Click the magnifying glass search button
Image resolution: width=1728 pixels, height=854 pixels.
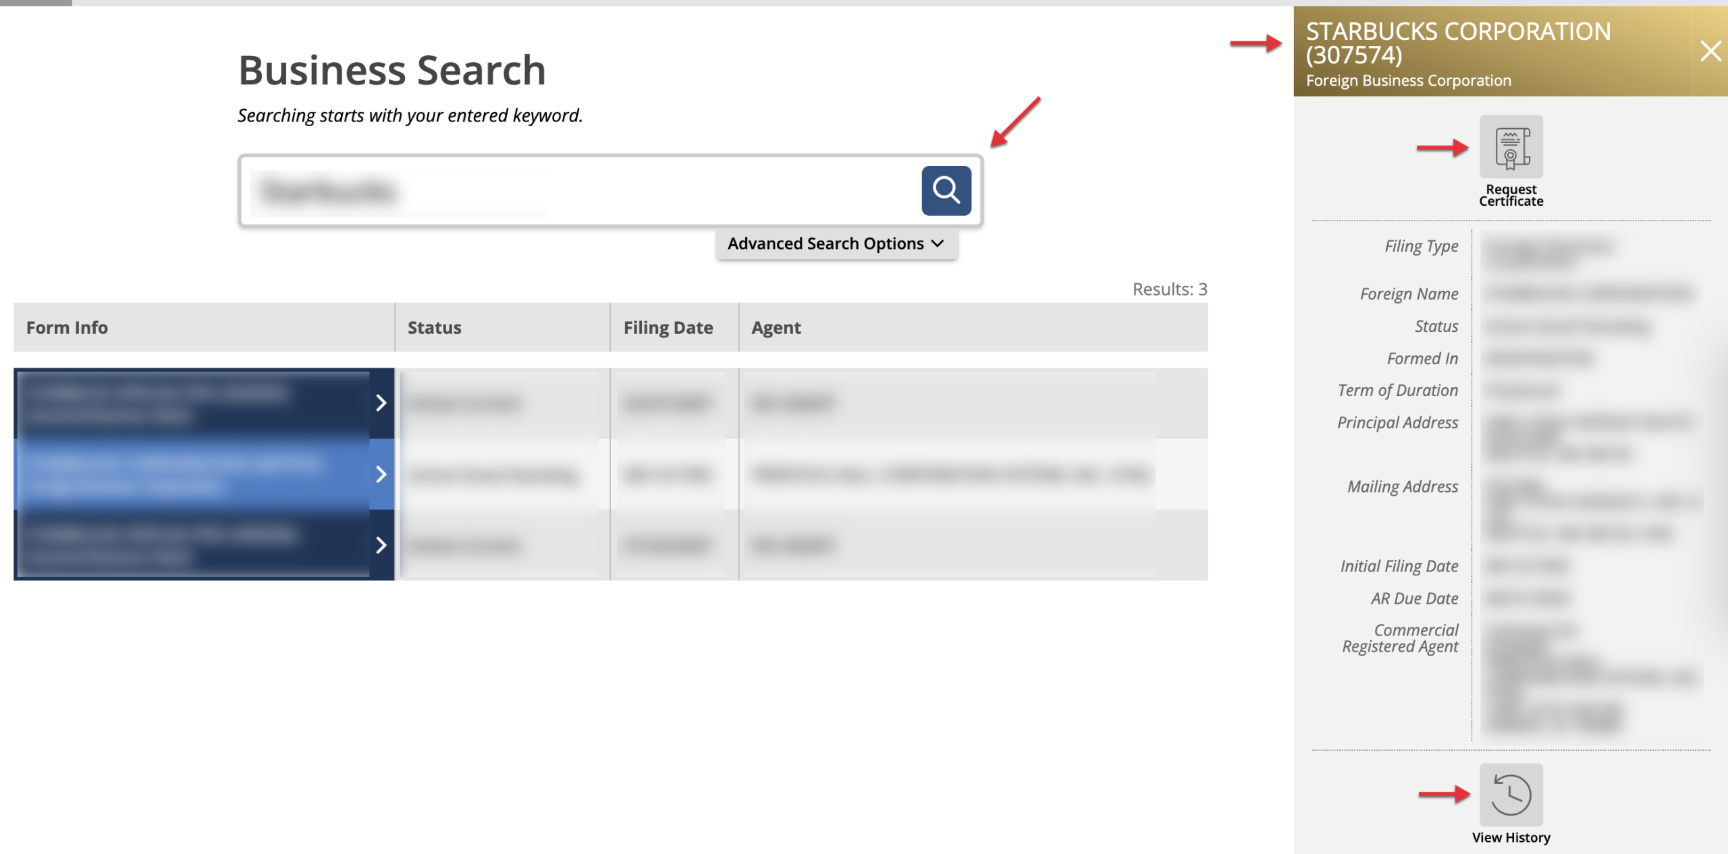click(x=946, y=190)
